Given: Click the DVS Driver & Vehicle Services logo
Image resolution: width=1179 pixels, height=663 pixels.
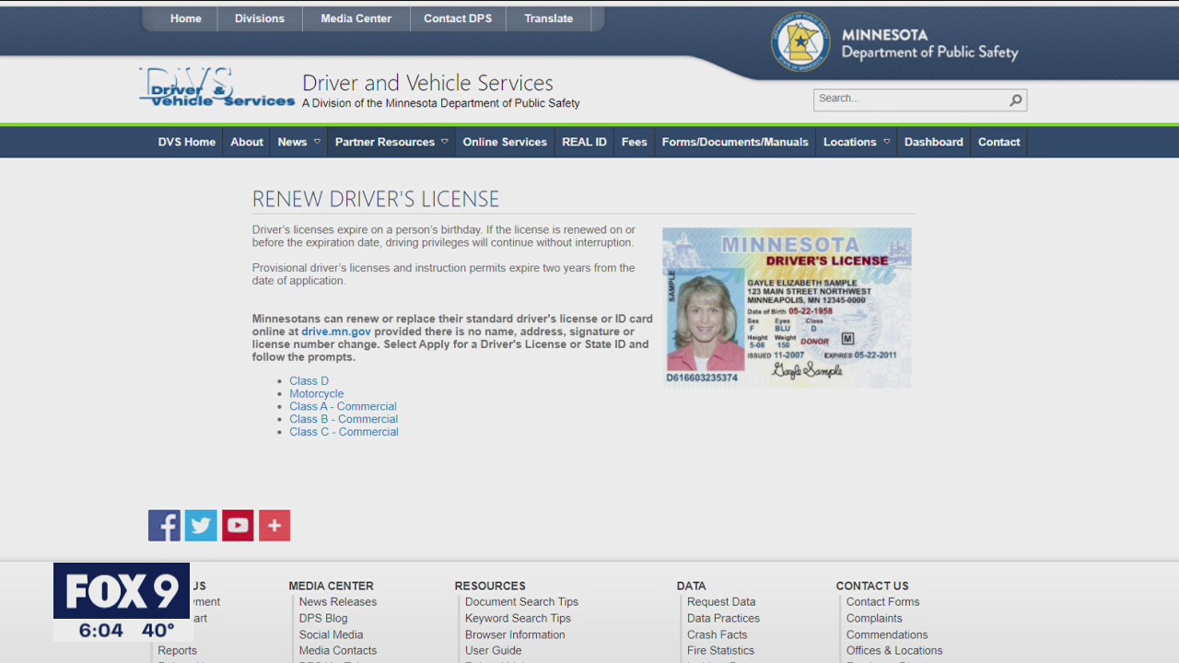Looking at the screenshot, I should pyautogui.click(x=217, y=87).
